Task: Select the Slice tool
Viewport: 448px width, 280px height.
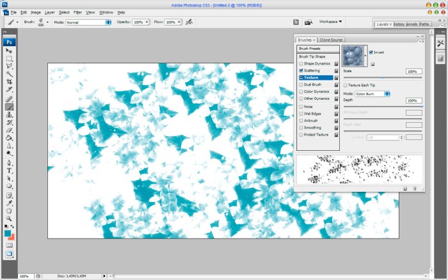Action: click(x=9, y=89)
